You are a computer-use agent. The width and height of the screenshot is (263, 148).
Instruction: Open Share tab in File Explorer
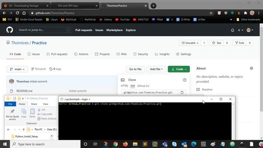click(34, 104)
